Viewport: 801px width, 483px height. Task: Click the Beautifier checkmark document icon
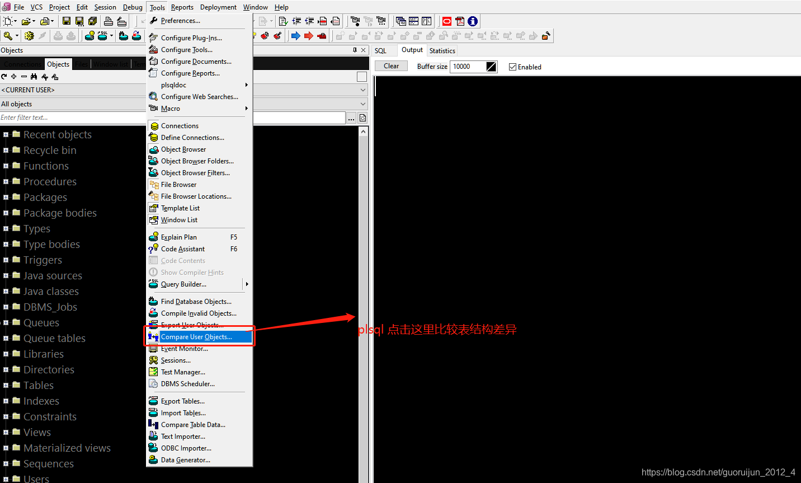283,21
